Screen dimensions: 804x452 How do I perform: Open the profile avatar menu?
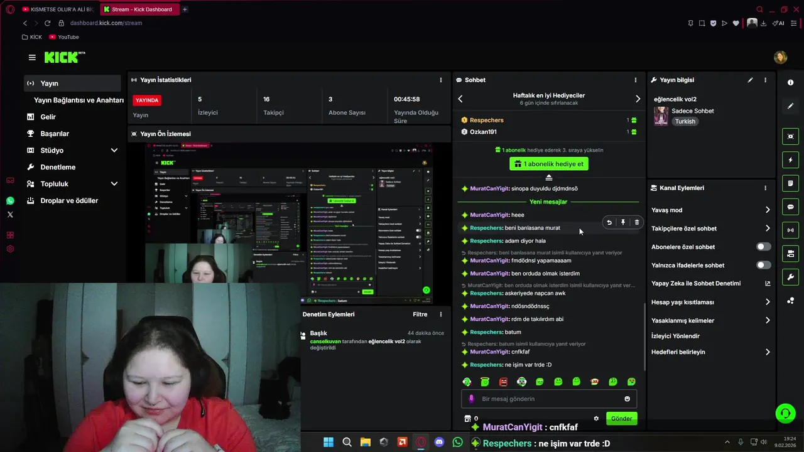point(780,57)
